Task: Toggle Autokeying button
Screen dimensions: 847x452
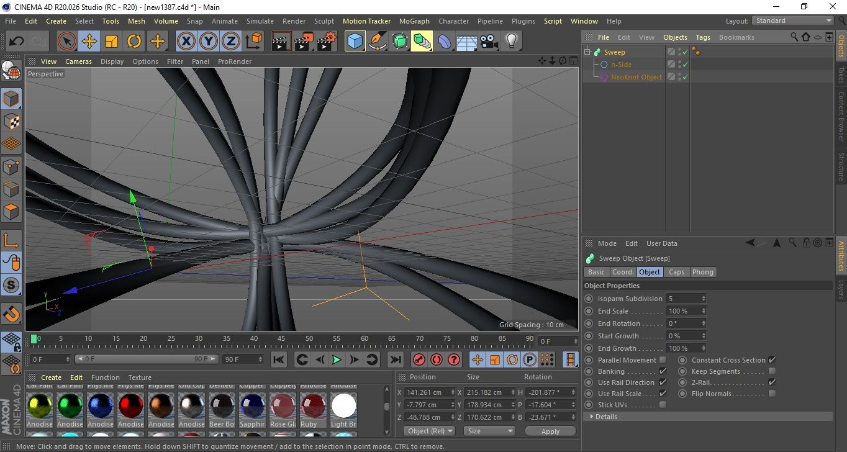Action: (x=437, y=359)
